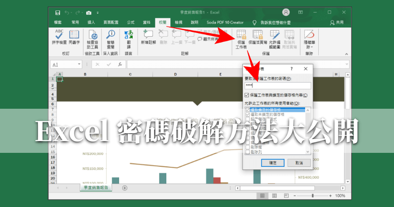This screenshot has height=207, width=394.
Task: Switch to the 公式 tab
Action: (130, 23)
